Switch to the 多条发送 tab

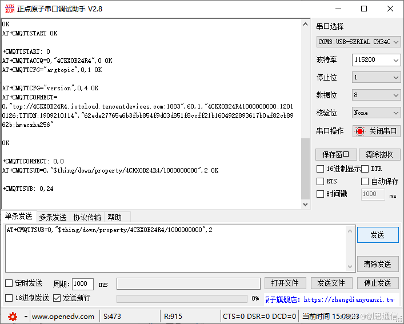coord(53,217)
